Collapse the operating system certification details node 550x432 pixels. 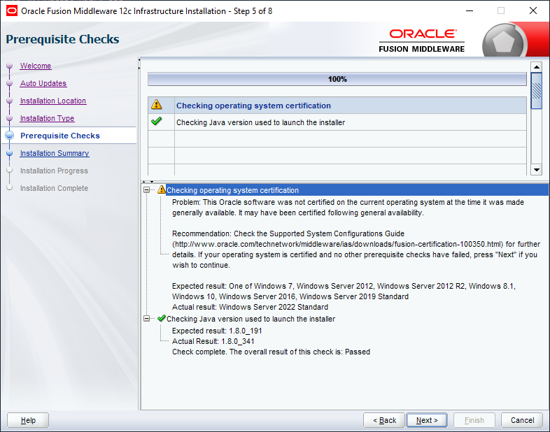pyautogui.click(x=147, y=190)
